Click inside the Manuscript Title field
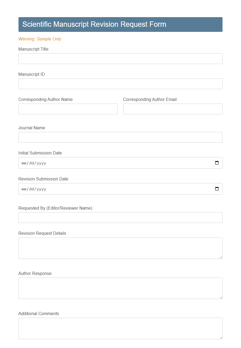 pos(120,59)
